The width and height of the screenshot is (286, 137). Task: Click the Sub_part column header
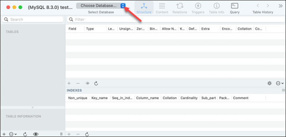(x=209, y=98)
